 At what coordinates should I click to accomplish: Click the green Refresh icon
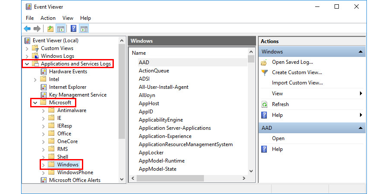click(264, 104)
